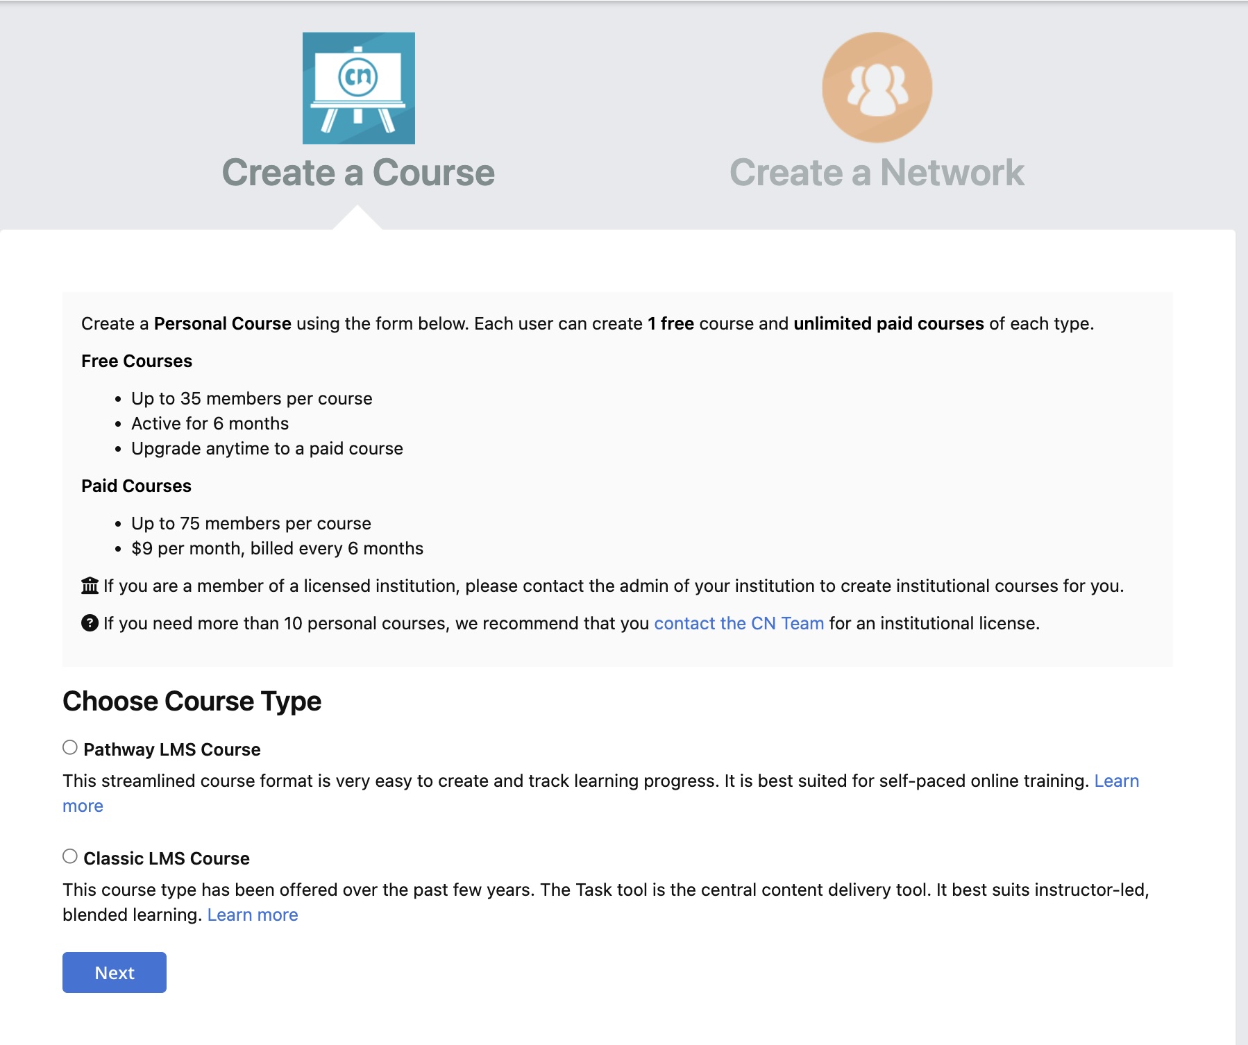Click the Next button
This screenshot has width=1248, height=1045.
tap(115, 972)
